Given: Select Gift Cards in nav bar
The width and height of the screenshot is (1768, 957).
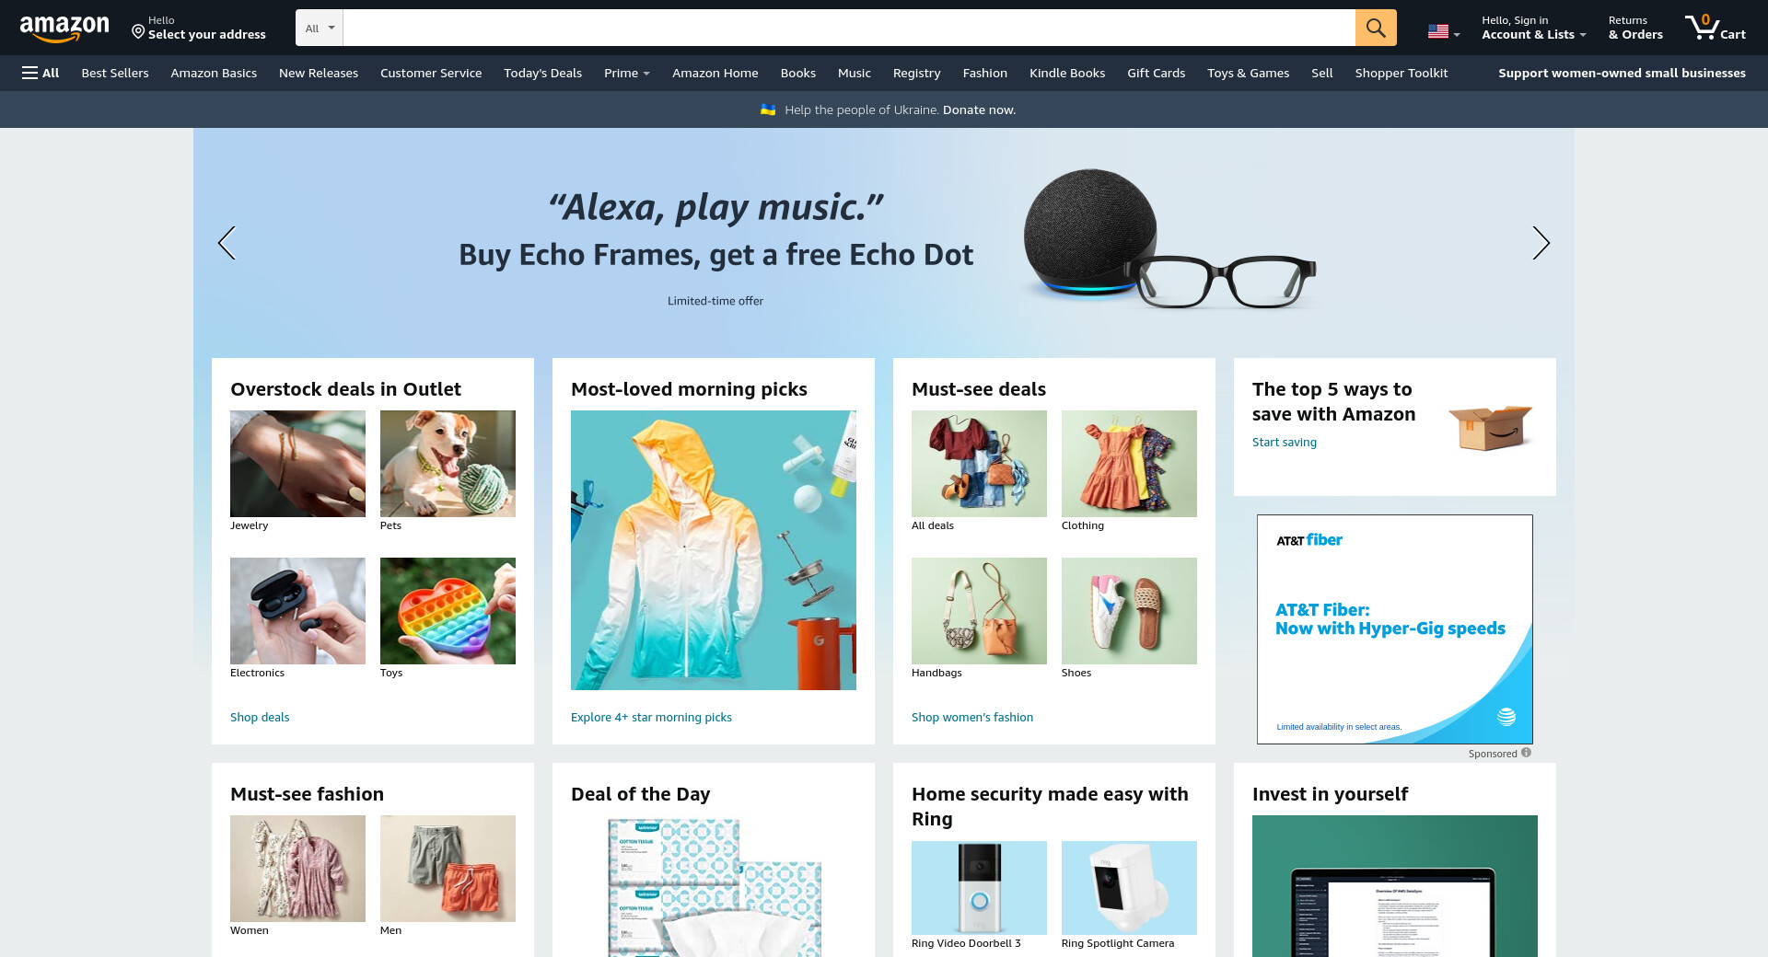Looking at the screenshot, I should tap(1156, 73).
